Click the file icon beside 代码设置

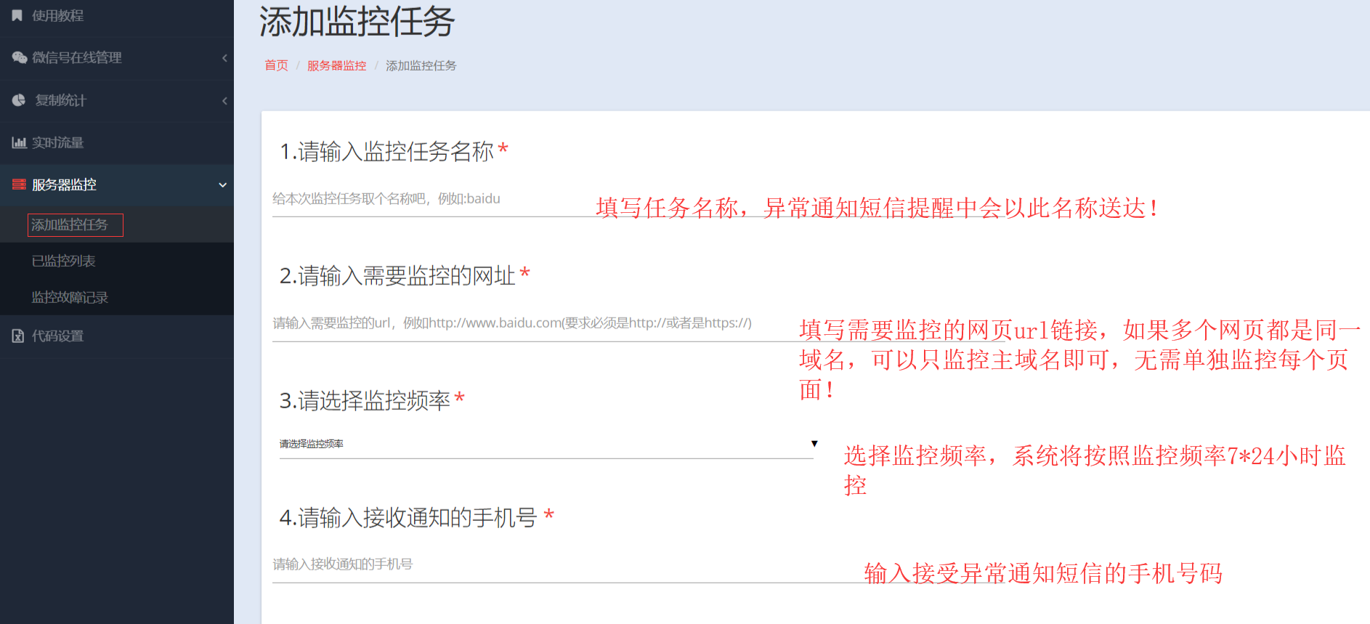[x=18, y=336]
